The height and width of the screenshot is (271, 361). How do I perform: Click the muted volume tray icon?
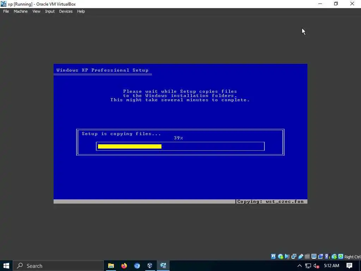point(316,266)
